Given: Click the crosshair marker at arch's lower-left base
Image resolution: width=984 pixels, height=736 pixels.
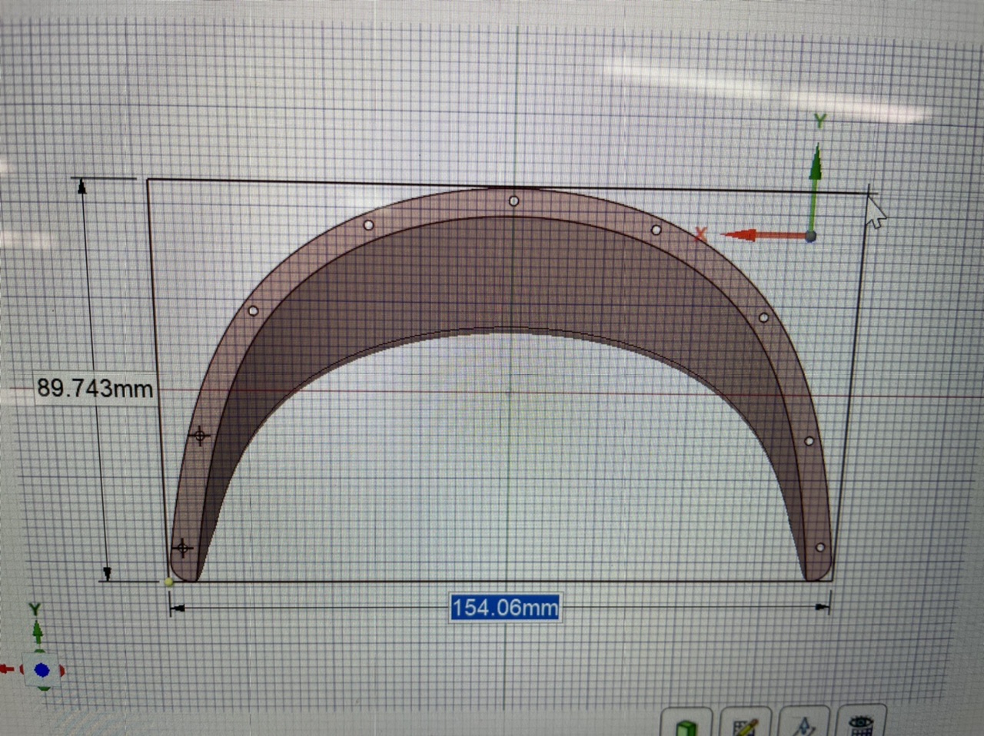Looking at the screenshot, I should (183, 548).
